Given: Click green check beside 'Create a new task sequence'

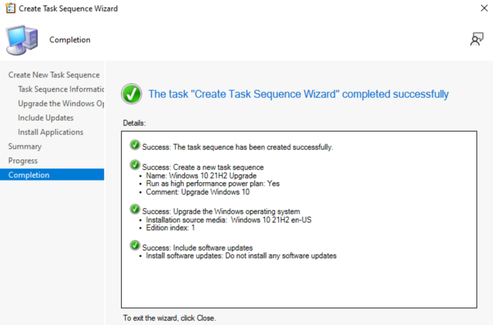Looking at the screenshot, I should [135, 165].
